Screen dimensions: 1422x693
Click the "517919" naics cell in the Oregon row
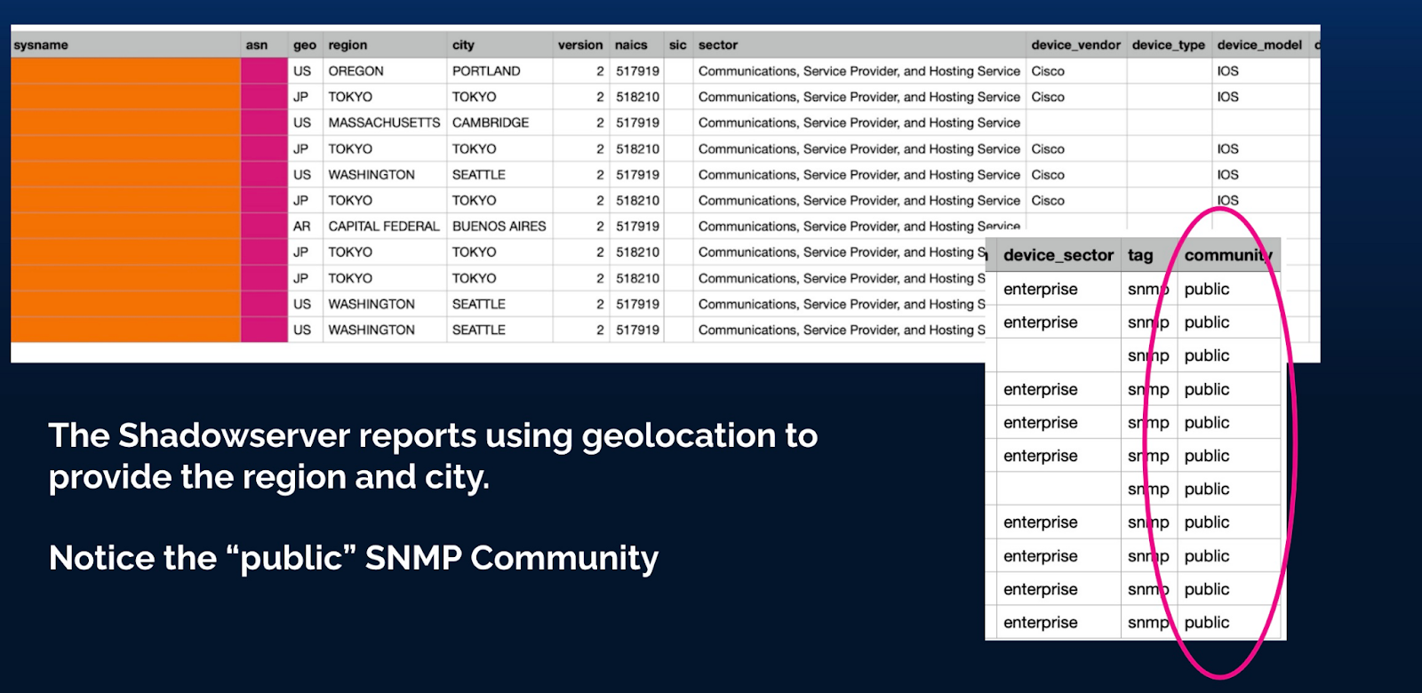(638, 71)
